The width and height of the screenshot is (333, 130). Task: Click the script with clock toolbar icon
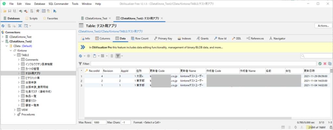point(49,11)
